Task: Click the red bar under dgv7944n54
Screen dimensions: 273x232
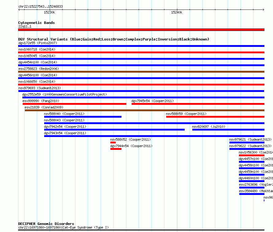Action: pos(116,149)
